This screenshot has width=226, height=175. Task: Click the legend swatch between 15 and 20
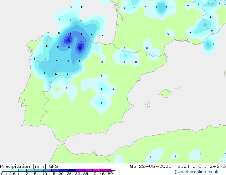click(56, 170)
